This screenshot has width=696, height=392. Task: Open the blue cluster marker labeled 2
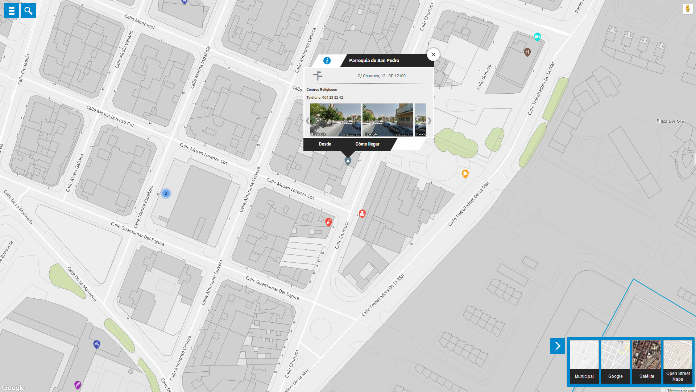[x=166, y=193]
